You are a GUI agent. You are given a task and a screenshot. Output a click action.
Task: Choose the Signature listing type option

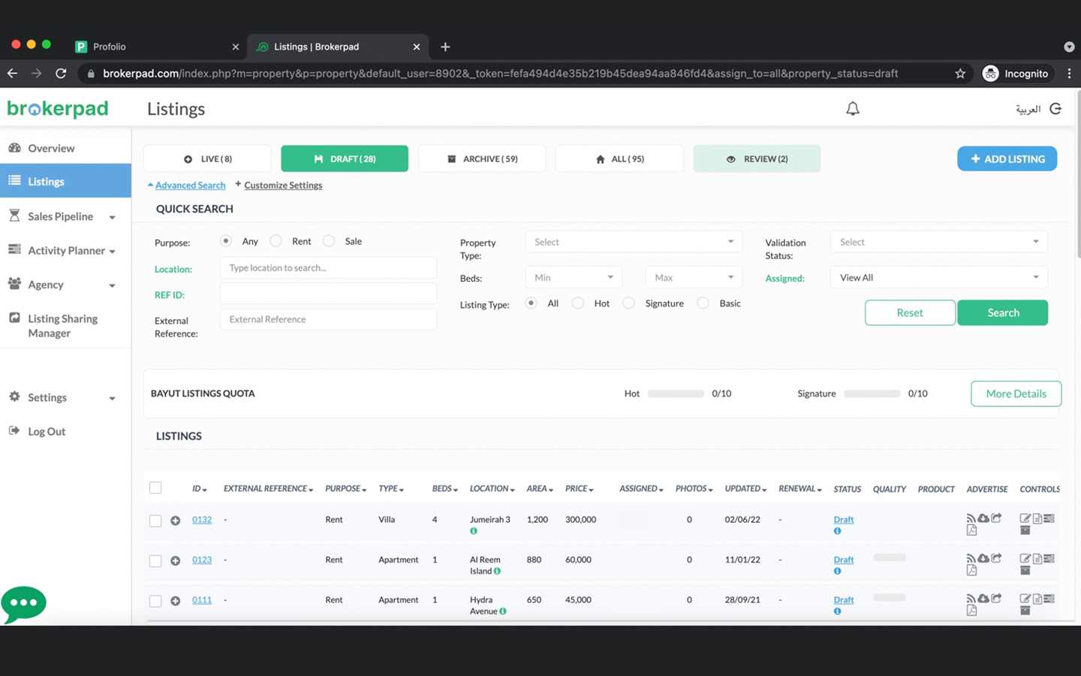coord(629,303)
